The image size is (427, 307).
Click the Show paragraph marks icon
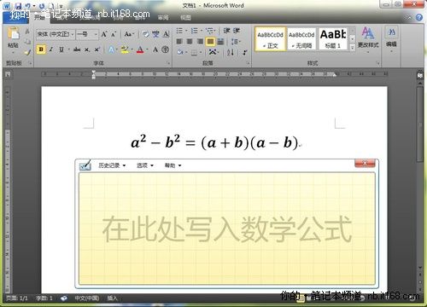(244, 52)
